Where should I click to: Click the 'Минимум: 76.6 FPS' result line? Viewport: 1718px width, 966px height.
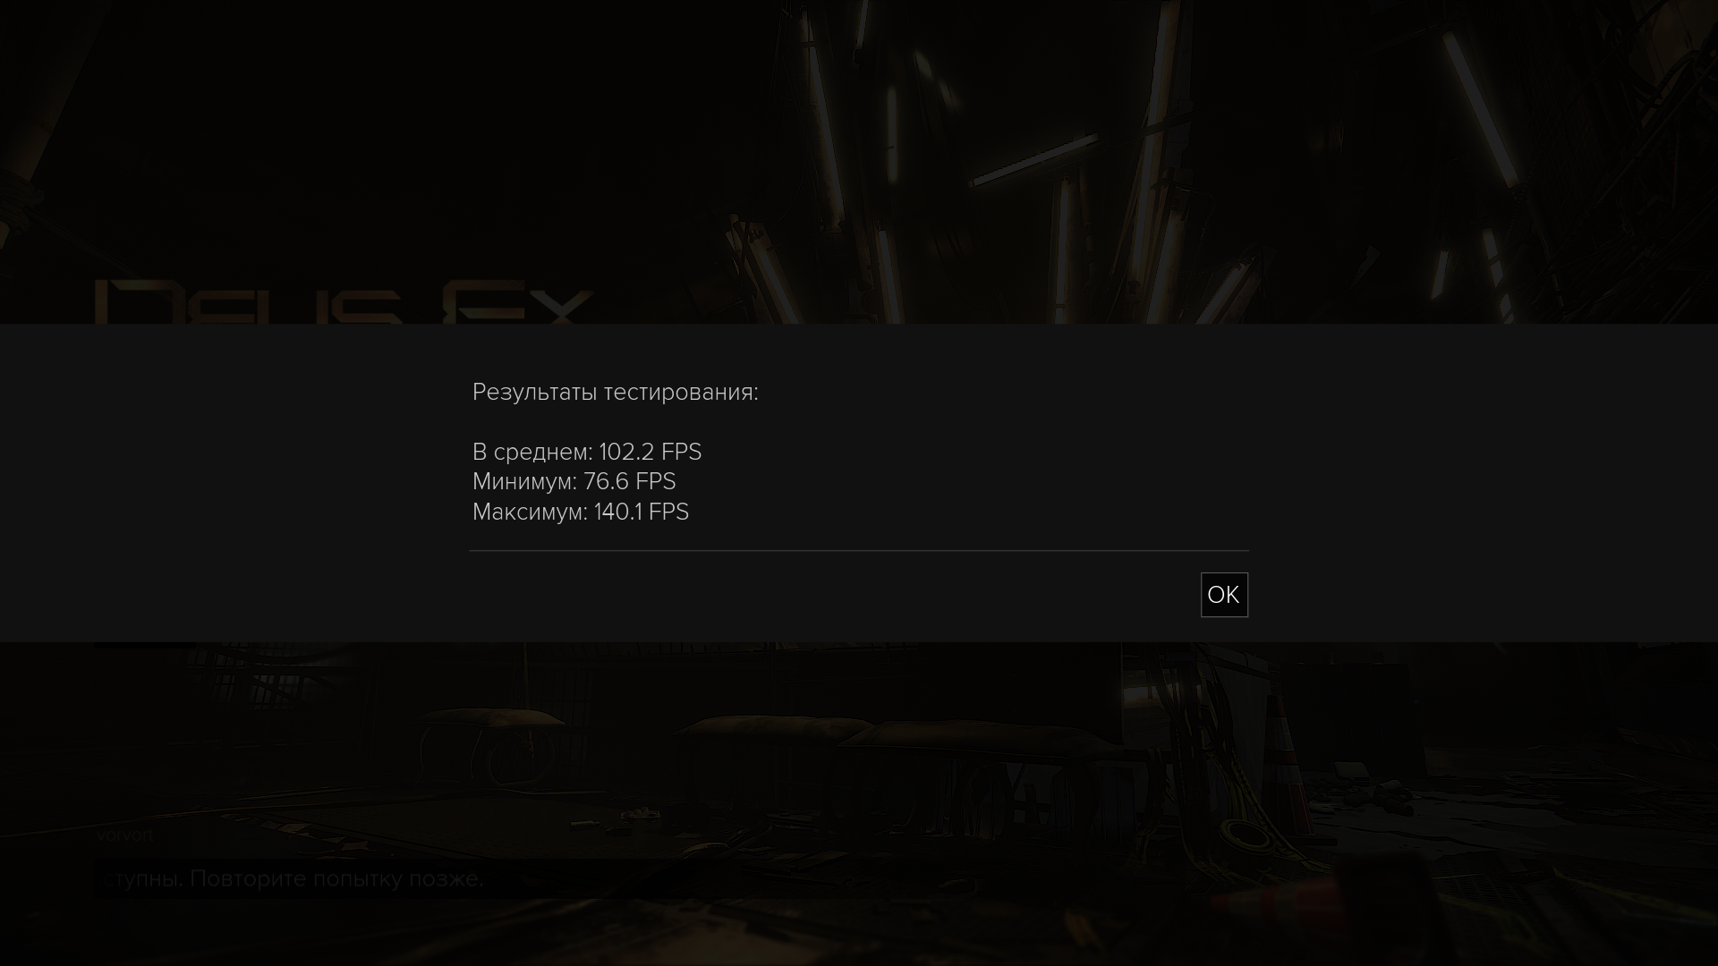tap(574, 481)
